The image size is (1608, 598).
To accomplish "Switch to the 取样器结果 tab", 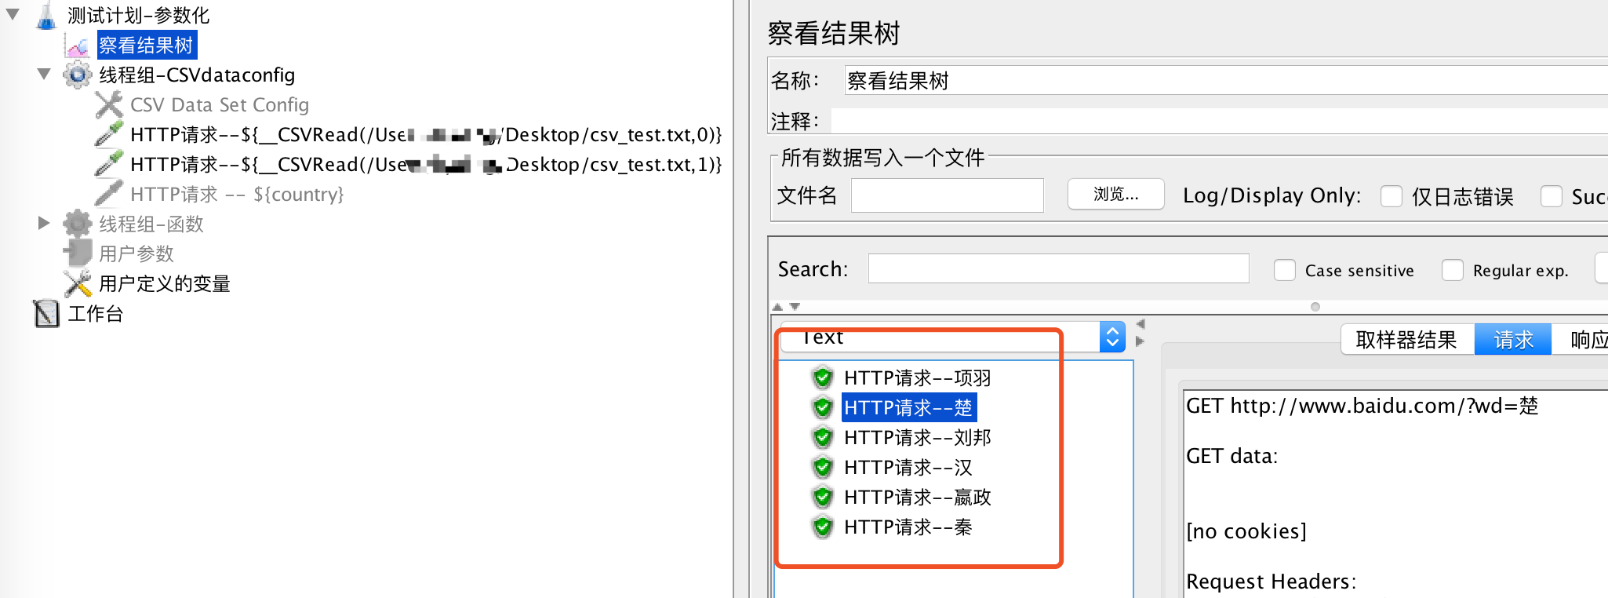I will pos(1407,340).
